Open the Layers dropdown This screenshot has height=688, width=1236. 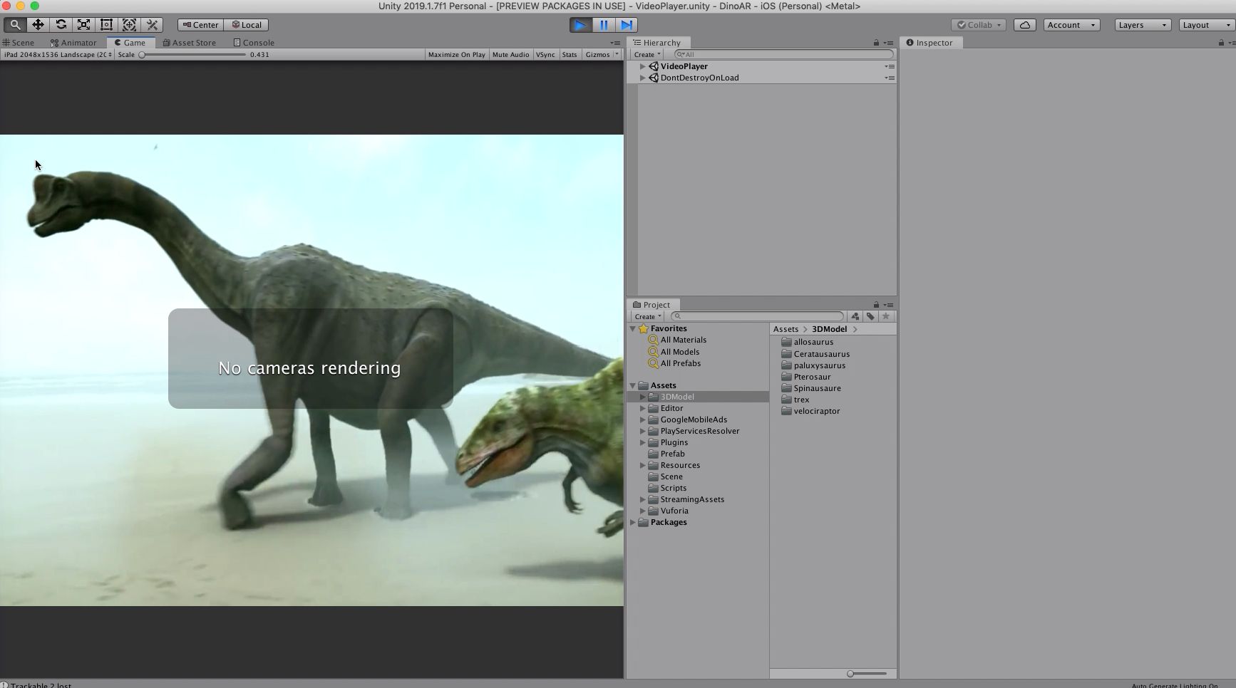coord(1142,25)
